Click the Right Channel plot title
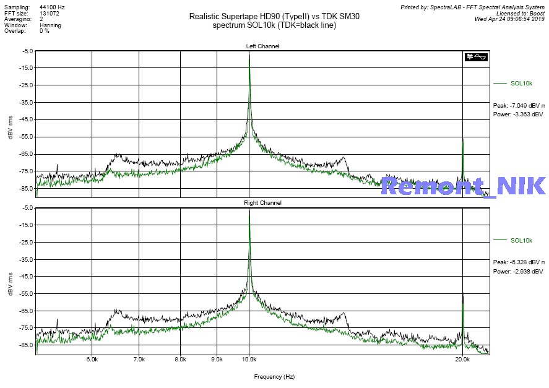The image size is (549, 388). (x=262, y=203)
